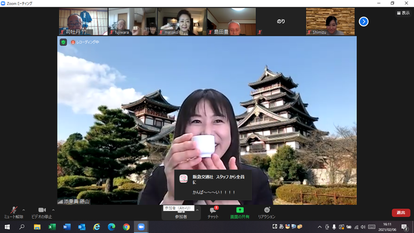Click the muted mic icon on masako tile

pos(161,32)
